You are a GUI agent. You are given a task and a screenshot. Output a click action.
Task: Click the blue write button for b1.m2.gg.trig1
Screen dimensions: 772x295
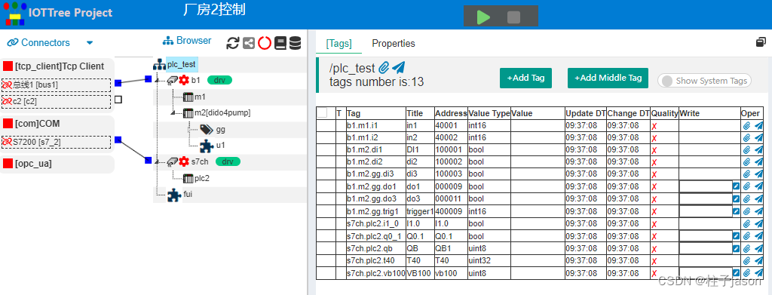tap(736, 210)
